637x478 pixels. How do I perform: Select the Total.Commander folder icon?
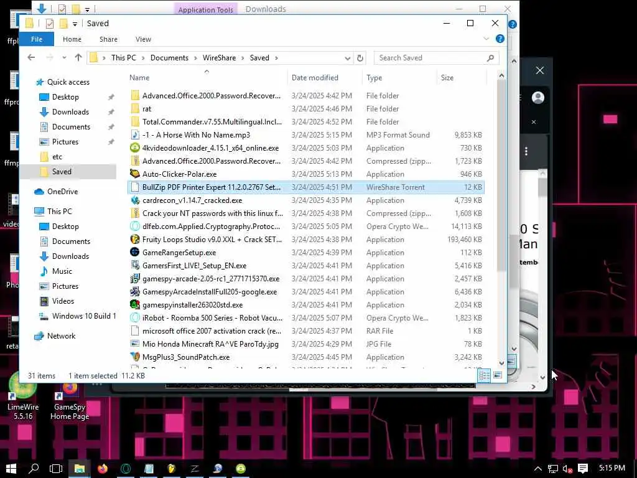point(135,122)
